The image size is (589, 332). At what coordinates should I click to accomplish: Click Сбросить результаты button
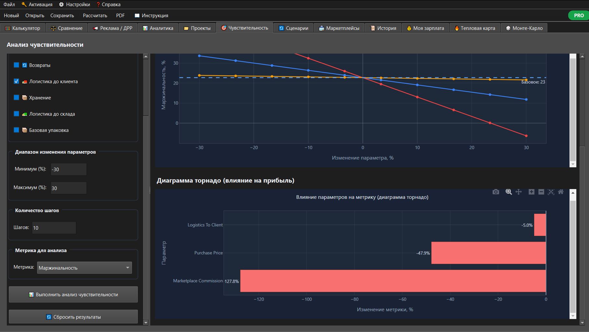(x=73, y=317)
